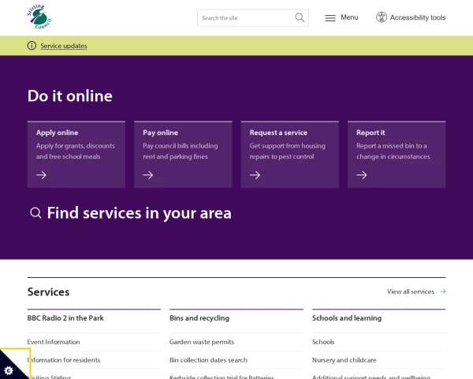Image resolution: width=473 pixels, height=379 pixels.
Task: Click the Services section heading
Action: coord(48,292)
